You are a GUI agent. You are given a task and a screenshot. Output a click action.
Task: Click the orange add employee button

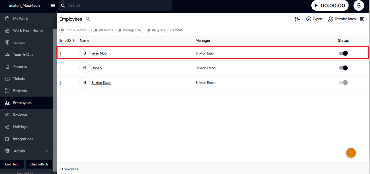[351, 153]
